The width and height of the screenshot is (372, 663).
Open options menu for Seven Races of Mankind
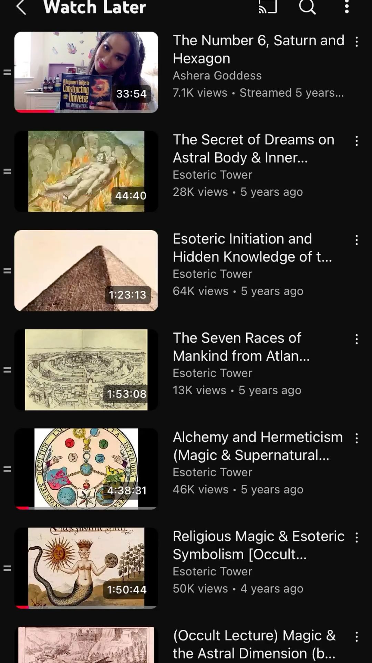coord(357,339)
